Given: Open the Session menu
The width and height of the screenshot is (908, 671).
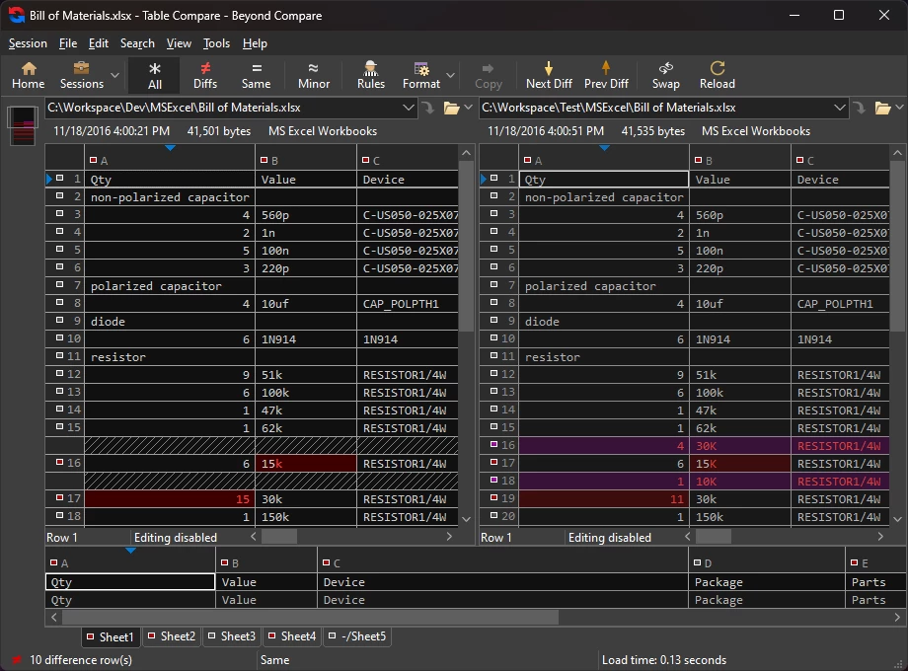Looking at the screenshot, I should [28, 43].
